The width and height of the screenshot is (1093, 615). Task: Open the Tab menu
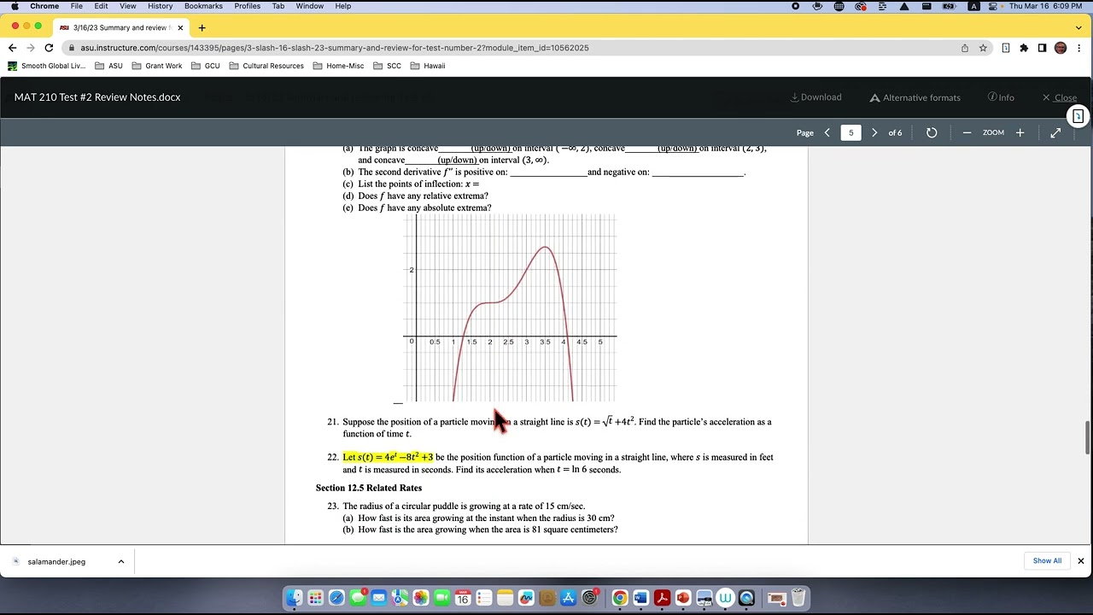pyautogui.click(x=278, y=6)
